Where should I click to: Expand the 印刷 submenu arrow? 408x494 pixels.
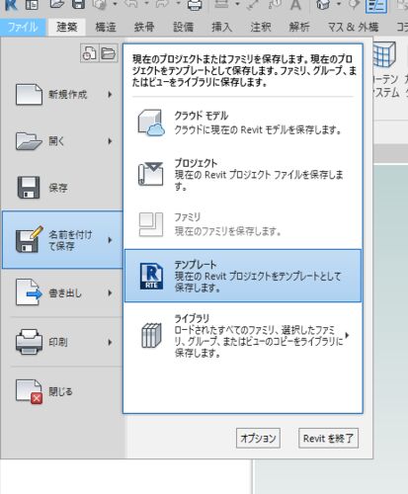click(110, 342)
